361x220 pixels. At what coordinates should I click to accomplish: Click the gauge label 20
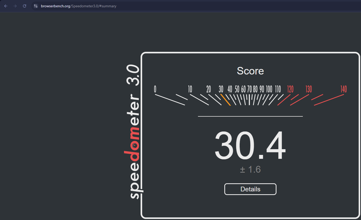(209, 89)
